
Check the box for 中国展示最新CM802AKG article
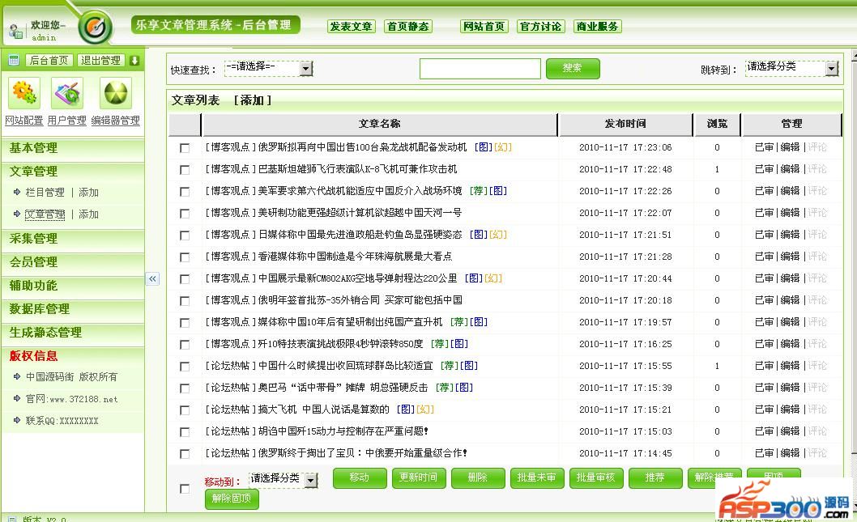tap(185, 279)
